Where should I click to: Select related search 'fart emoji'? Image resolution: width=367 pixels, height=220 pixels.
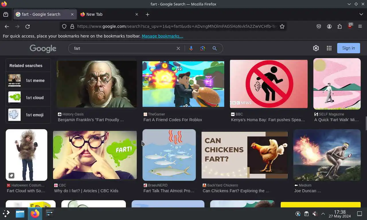tap(28, 115)
